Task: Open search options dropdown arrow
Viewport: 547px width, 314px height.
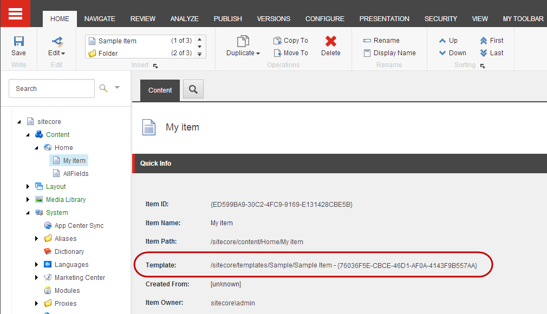Action: (117, 88)
